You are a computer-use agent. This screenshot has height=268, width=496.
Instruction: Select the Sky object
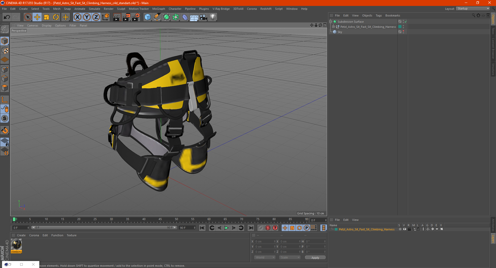(x=339, y=32)
